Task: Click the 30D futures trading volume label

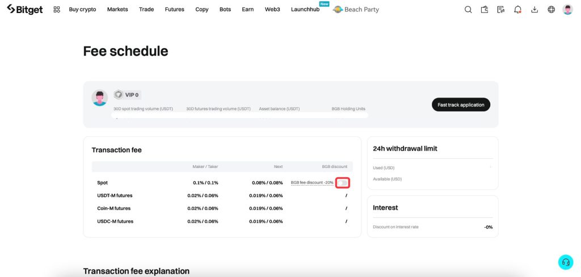Action: (x=218, y=108)
